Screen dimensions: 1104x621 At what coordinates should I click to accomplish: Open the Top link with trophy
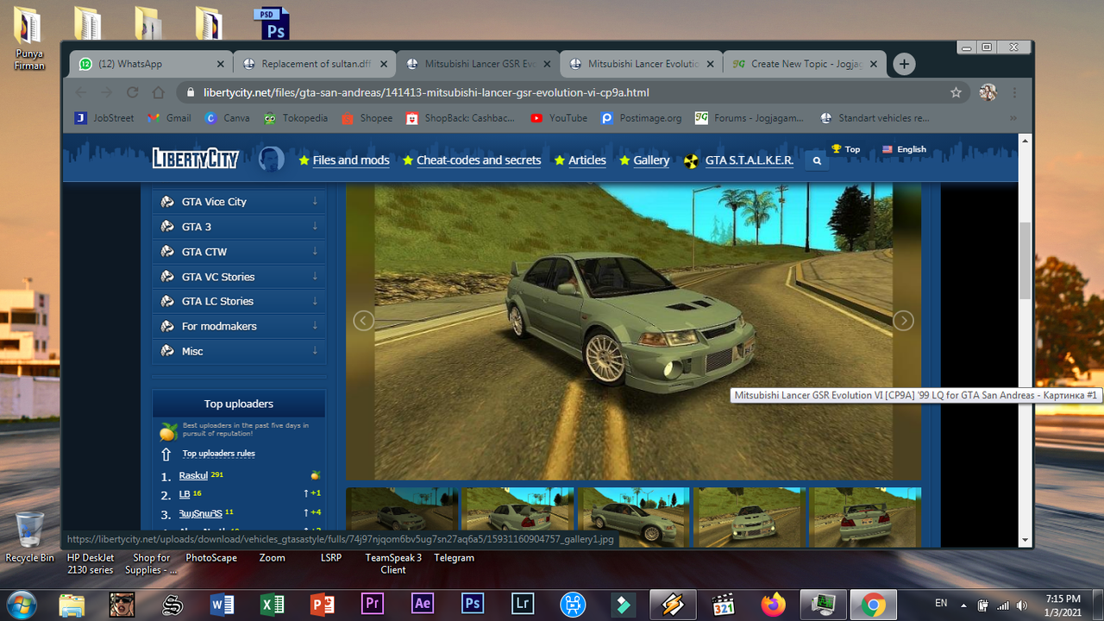845,149
